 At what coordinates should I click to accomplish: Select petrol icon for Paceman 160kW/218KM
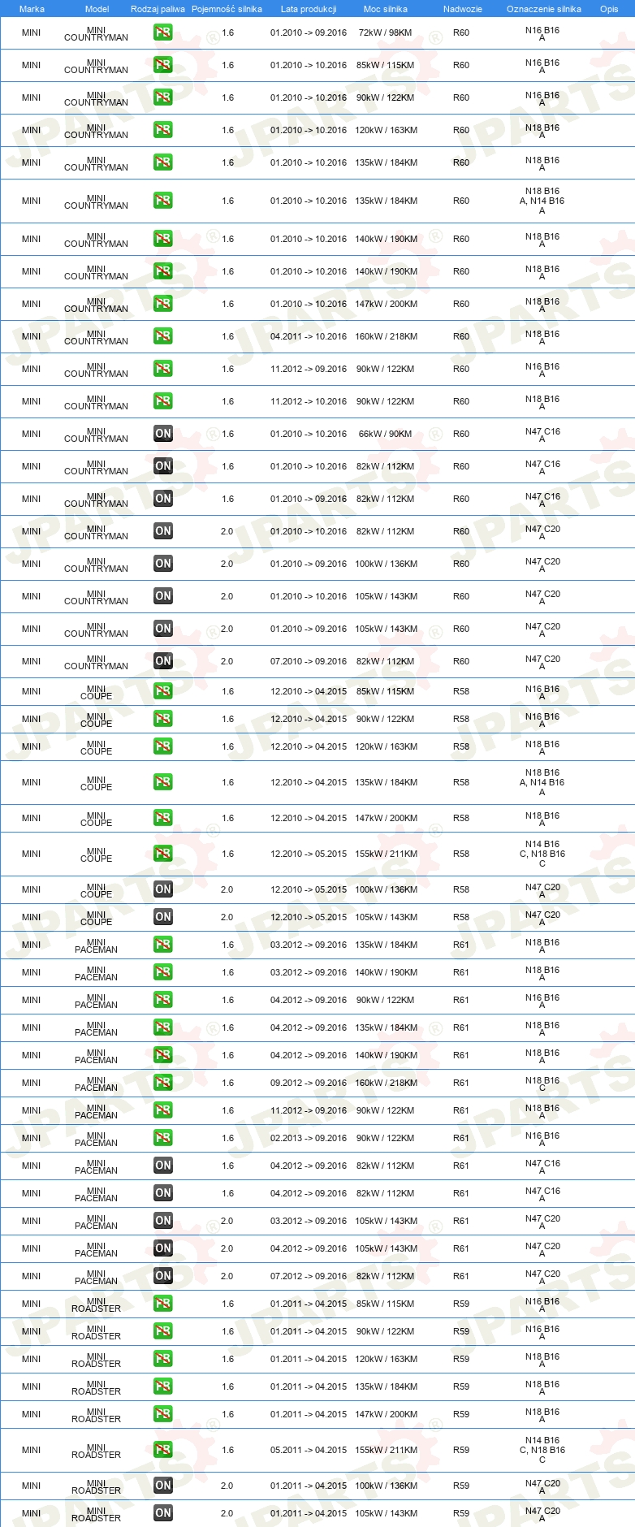pos(163,1083)
